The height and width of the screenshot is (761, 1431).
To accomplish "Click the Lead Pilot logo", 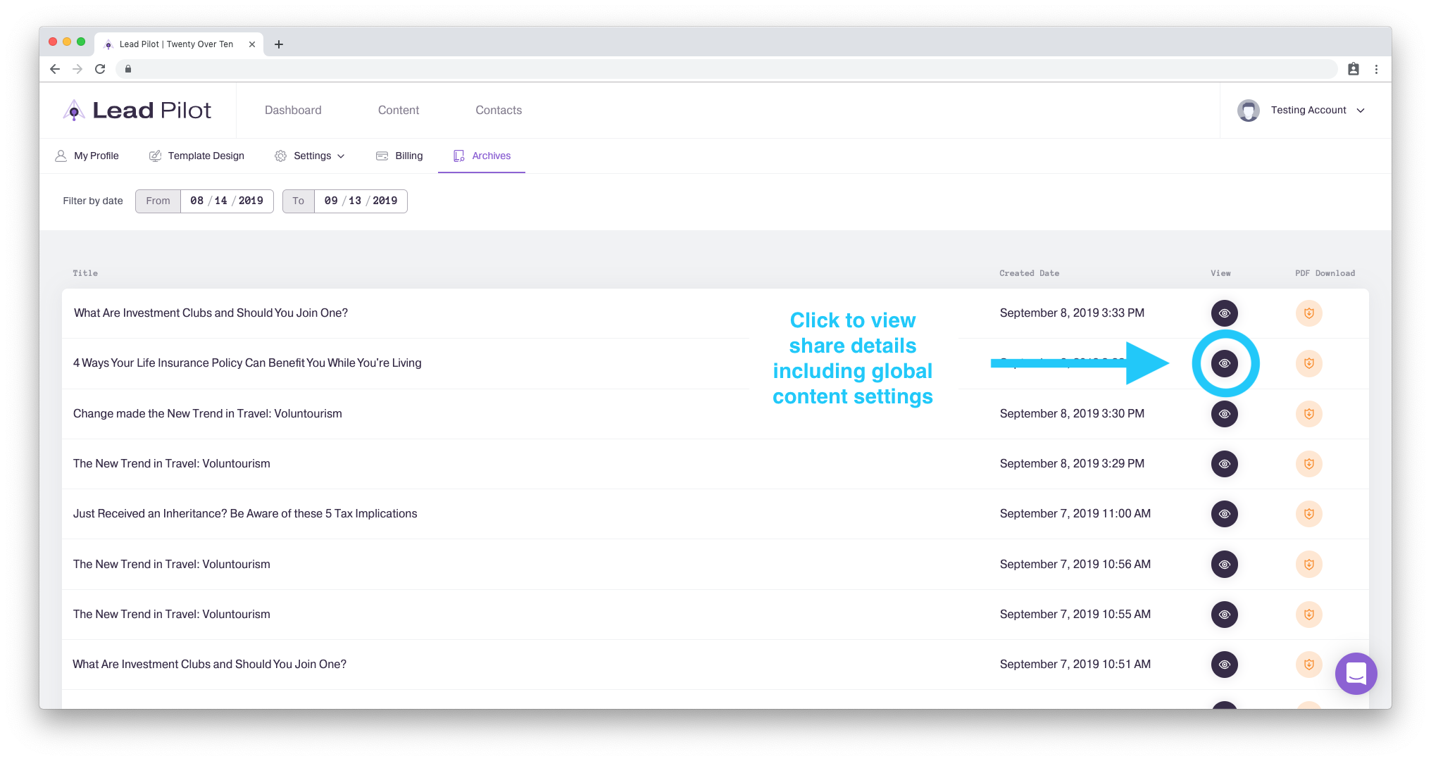I will (x=137, y=111).
